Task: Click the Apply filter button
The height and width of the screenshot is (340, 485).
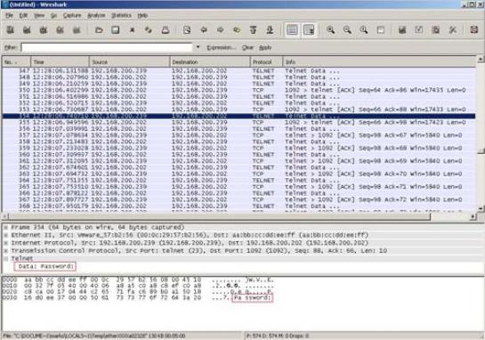Action: pyautogui.click(x=265, y=47)
